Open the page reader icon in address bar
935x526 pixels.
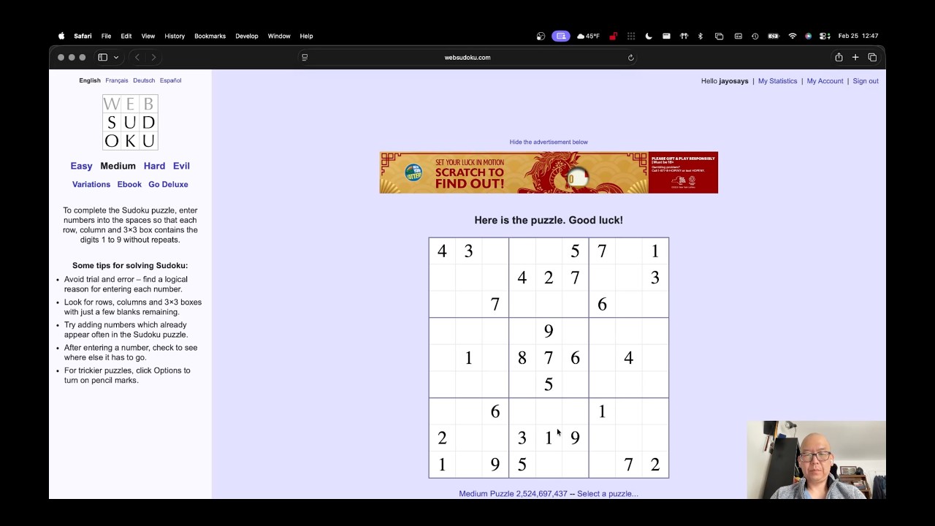(x=305, y=57)
